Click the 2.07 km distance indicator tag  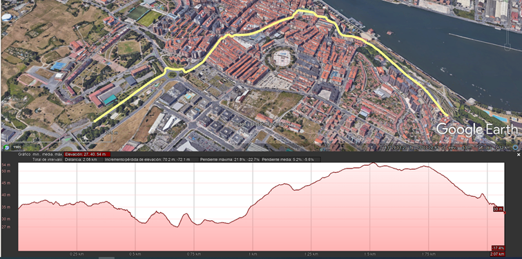[498, 253]
